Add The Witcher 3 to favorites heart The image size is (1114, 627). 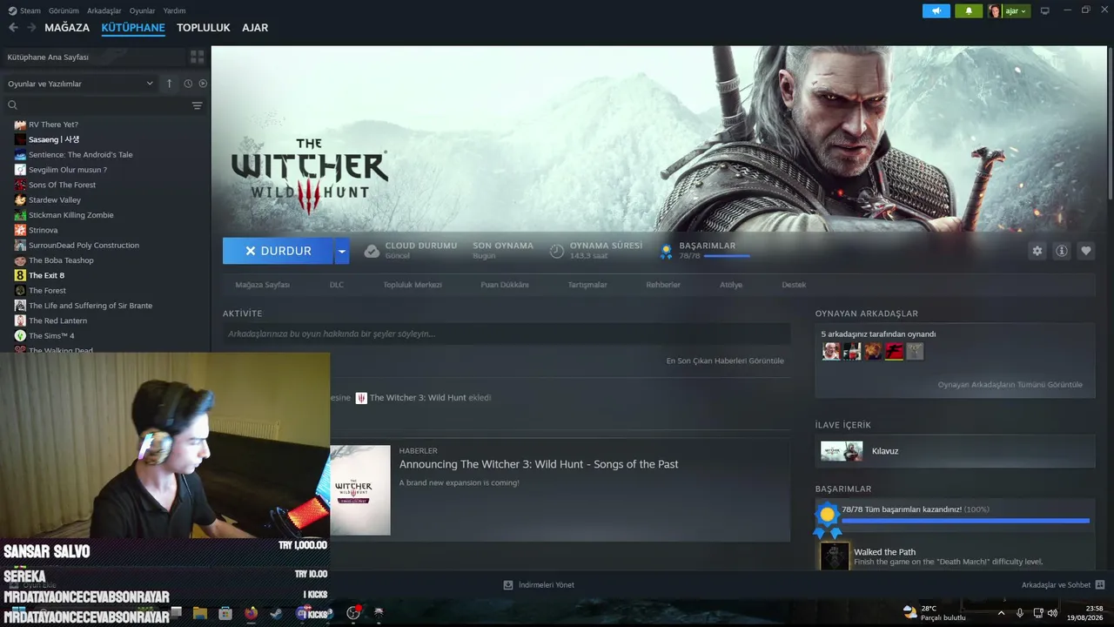click(1086, 251)
